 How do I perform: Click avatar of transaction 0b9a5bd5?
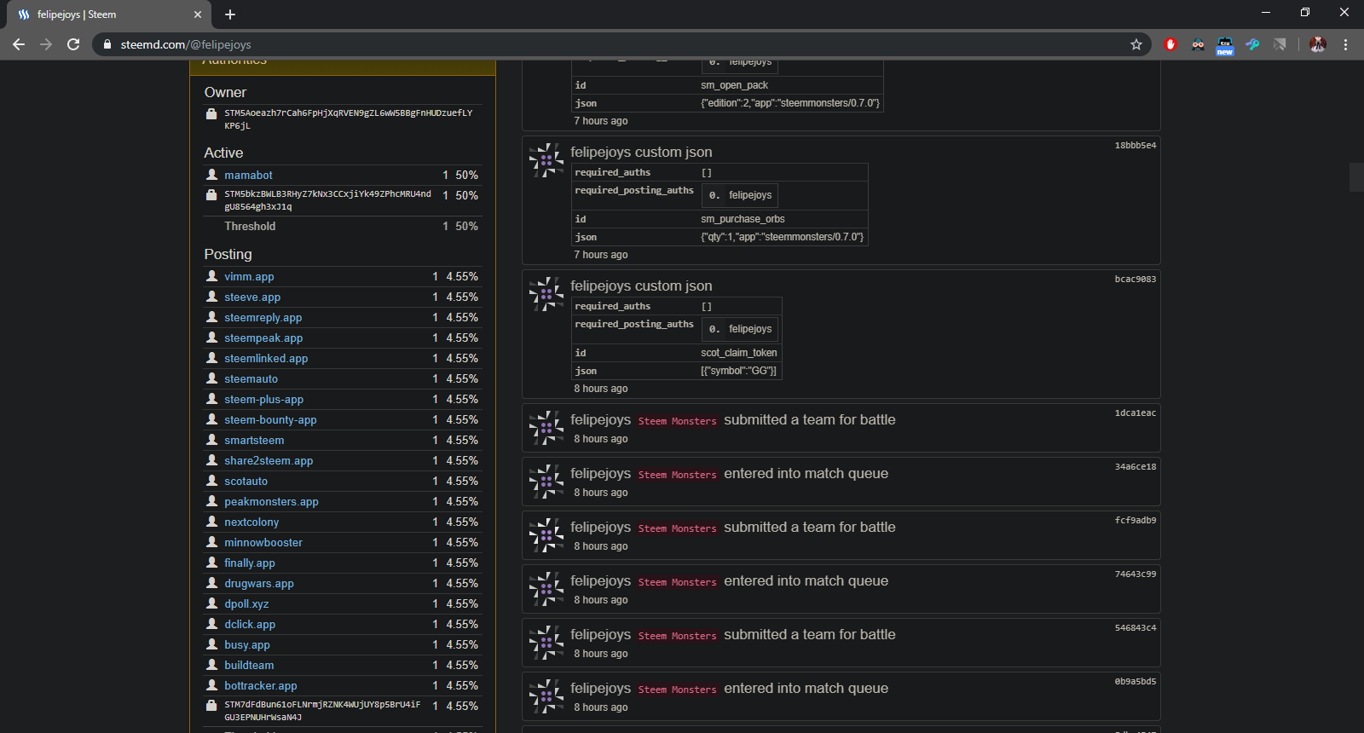coord(546,696)
